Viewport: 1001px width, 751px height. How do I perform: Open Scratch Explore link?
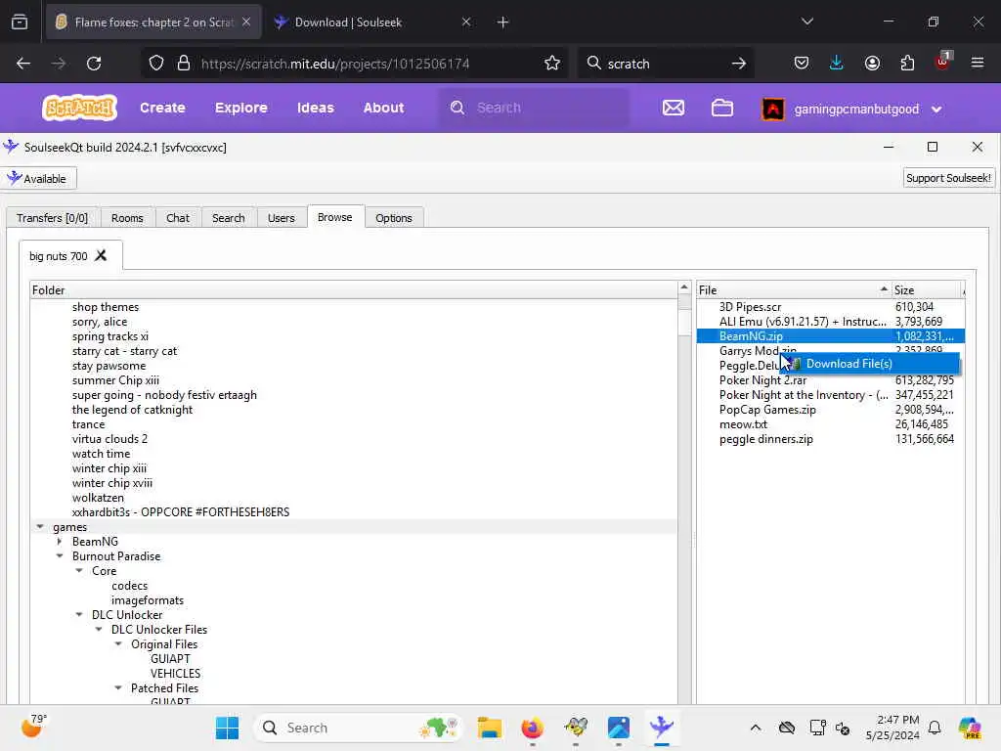[x=240, y=108]
